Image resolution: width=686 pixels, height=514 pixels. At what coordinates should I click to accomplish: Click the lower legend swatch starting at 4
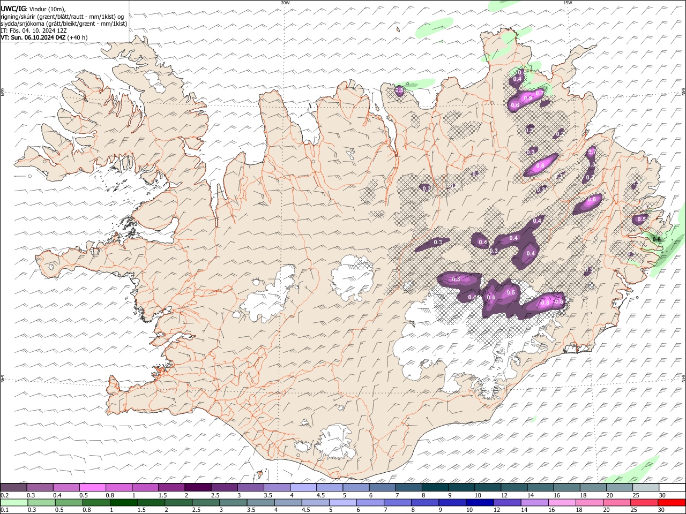click(288, 503)
